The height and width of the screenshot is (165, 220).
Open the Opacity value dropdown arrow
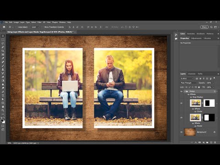coord(214,83)
